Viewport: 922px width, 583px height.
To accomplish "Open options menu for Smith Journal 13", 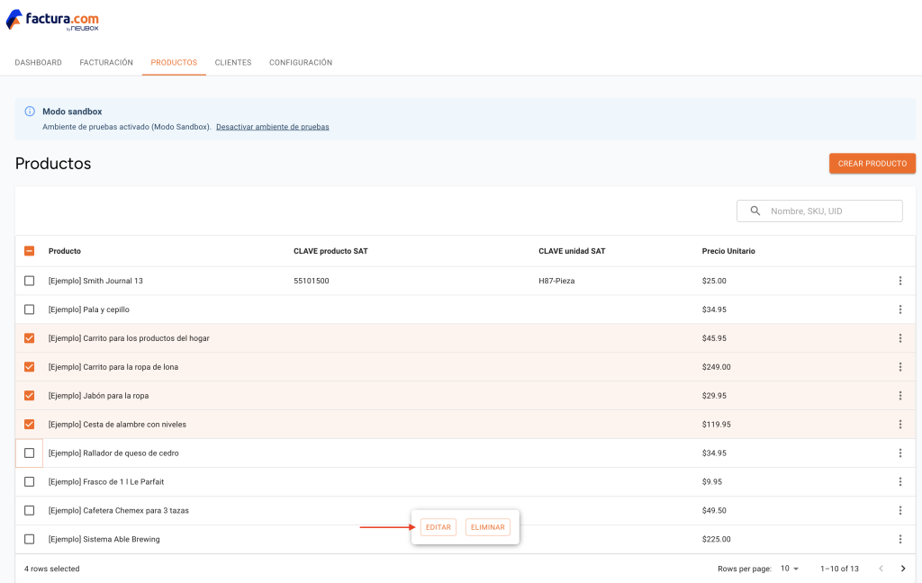I will pyautogui.click(x=899, y=281).
